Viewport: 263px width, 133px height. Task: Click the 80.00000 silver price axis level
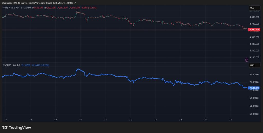click(x=254, y=74)
